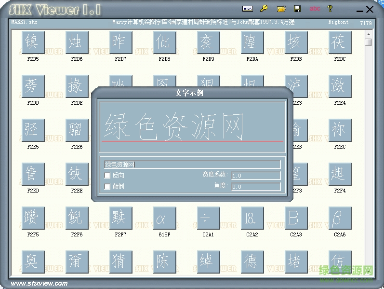Image resolution: width=384 pixels, height=289 pixels.
Task: Click the 文字示例 dialog title
Action: pyautogui.click(x=189, y=93)
